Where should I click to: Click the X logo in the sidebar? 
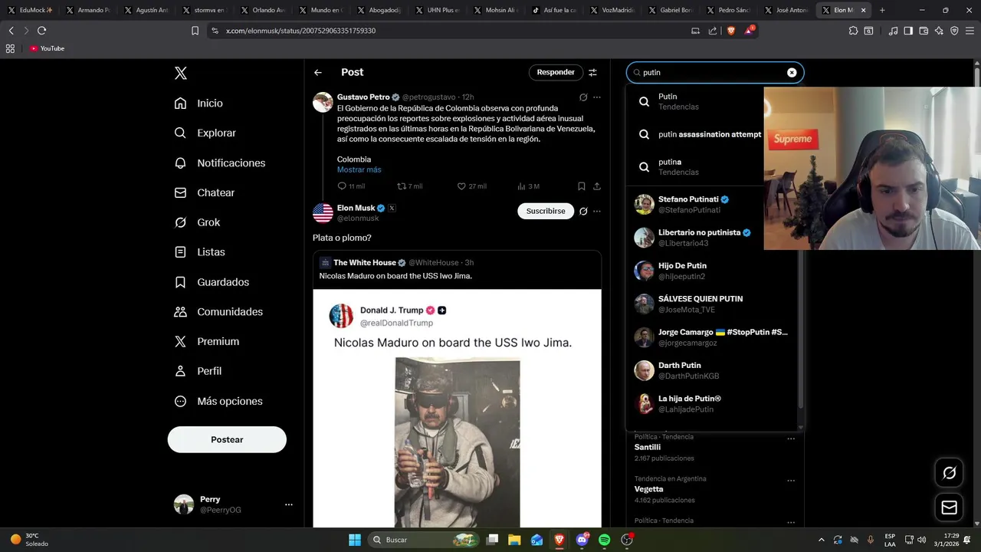180,73
